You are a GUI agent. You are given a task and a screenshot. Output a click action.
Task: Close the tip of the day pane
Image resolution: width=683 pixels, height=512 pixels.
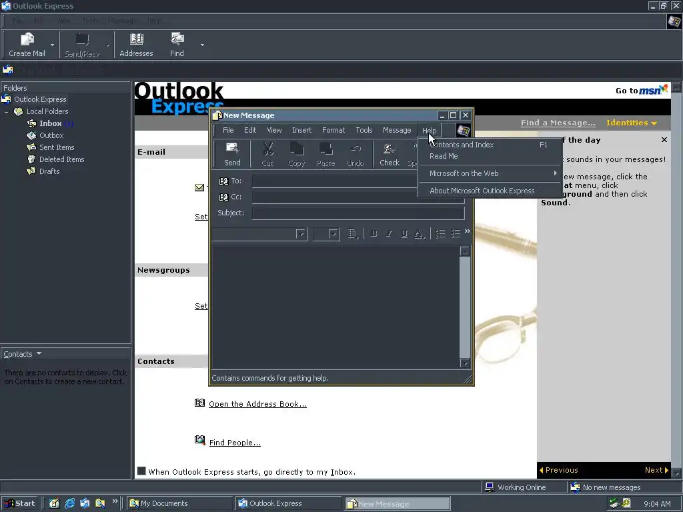point(664,140)
